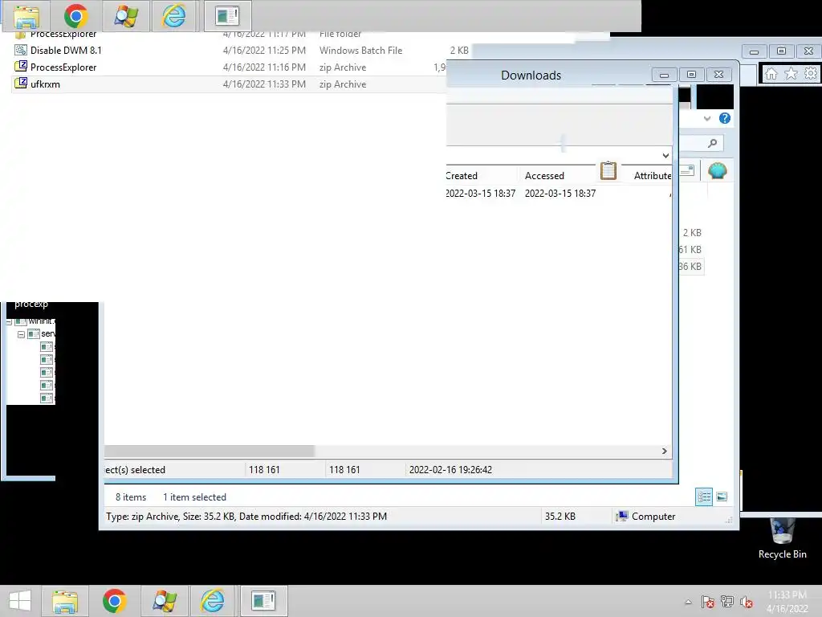Open Process Explorer from the bottom taskbar
Viewport: 822px width, 617px height.
(x=263, y=601)
